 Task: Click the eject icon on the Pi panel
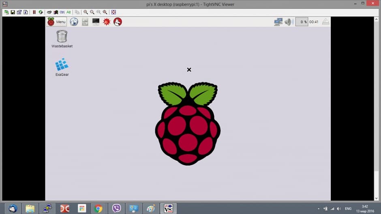(x=325, y=22)
